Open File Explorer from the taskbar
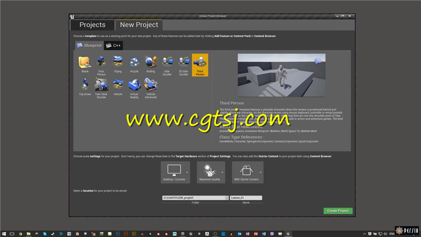The image size is (421, 237). (28, 234)
